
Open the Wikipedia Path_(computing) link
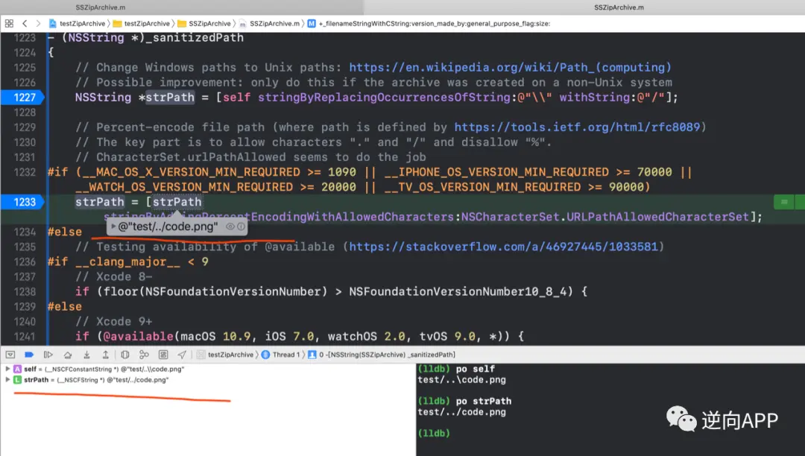[x=510, y=67]
